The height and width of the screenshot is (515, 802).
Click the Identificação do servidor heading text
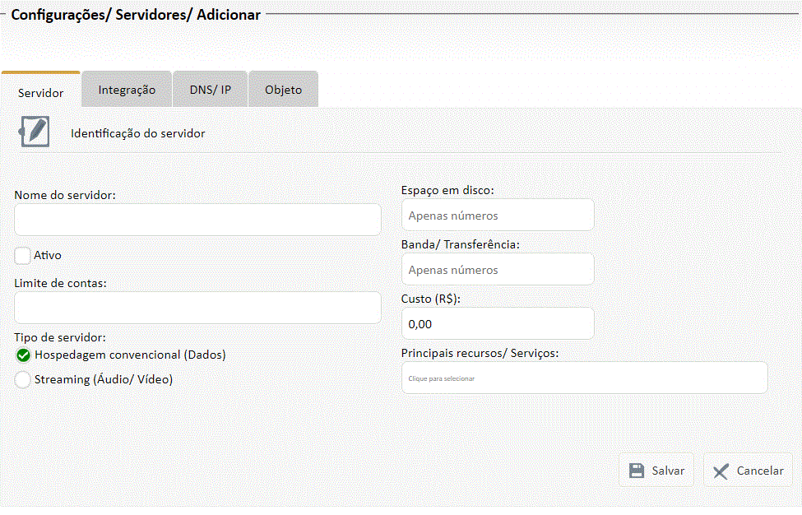pyautogui.click(x=138, y=132)
